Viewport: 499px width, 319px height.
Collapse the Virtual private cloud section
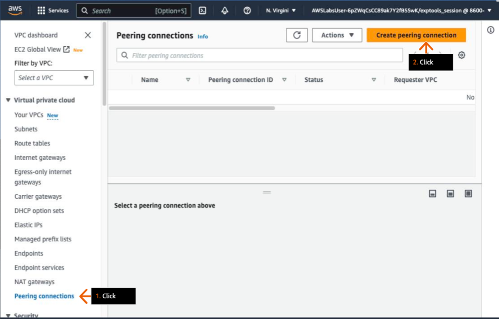coord(8,100)
